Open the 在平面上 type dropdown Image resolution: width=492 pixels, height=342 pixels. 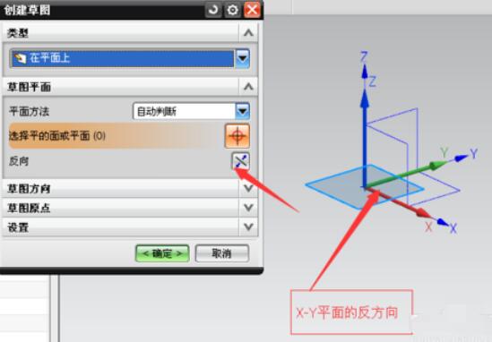pos(243,58)
